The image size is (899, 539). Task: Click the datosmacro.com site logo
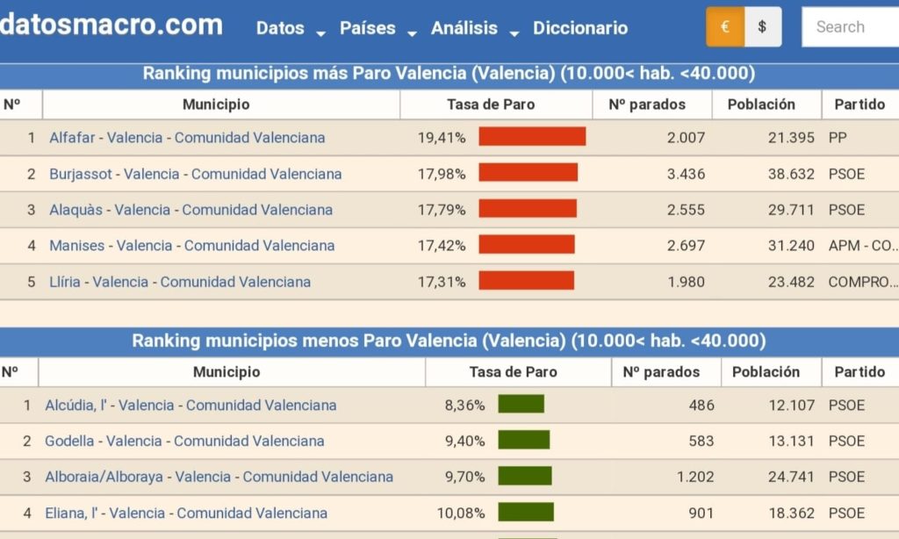click(x=111, y=25)
